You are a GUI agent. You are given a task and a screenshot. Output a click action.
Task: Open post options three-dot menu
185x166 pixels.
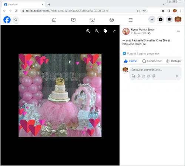point(178,31)
